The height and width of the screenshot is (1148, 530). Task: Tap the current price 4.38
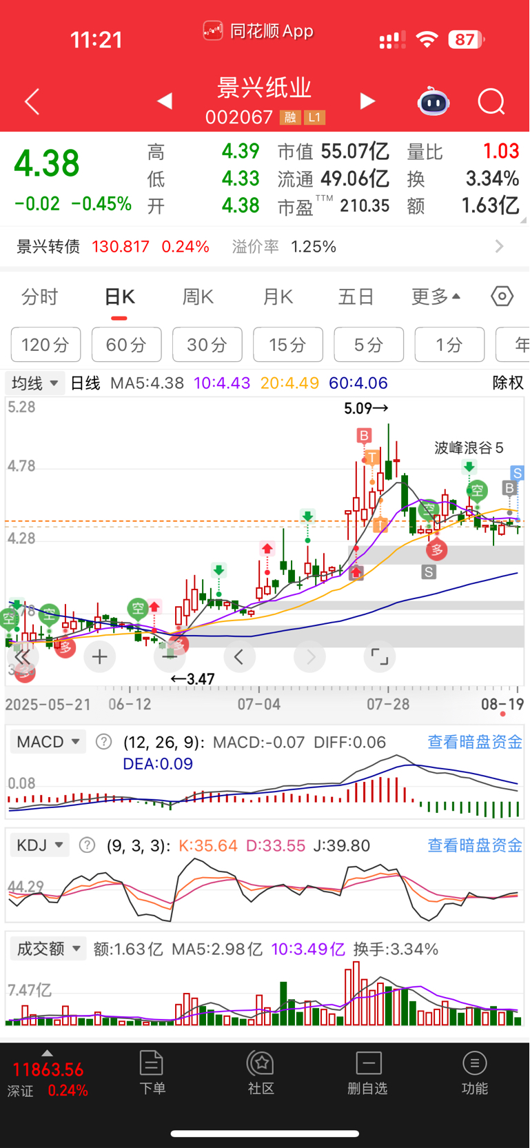coord(47,164)
